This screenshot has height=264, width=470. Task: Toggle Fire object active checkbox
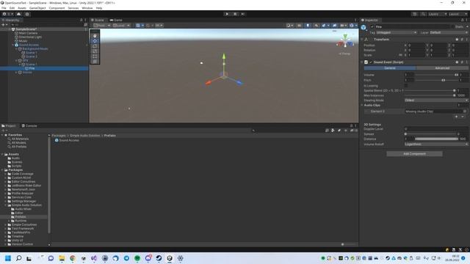[x=372, y=26]
